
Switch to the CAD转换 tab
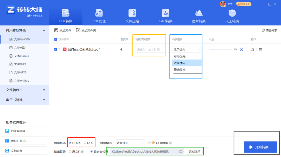[x=165, y=16]
